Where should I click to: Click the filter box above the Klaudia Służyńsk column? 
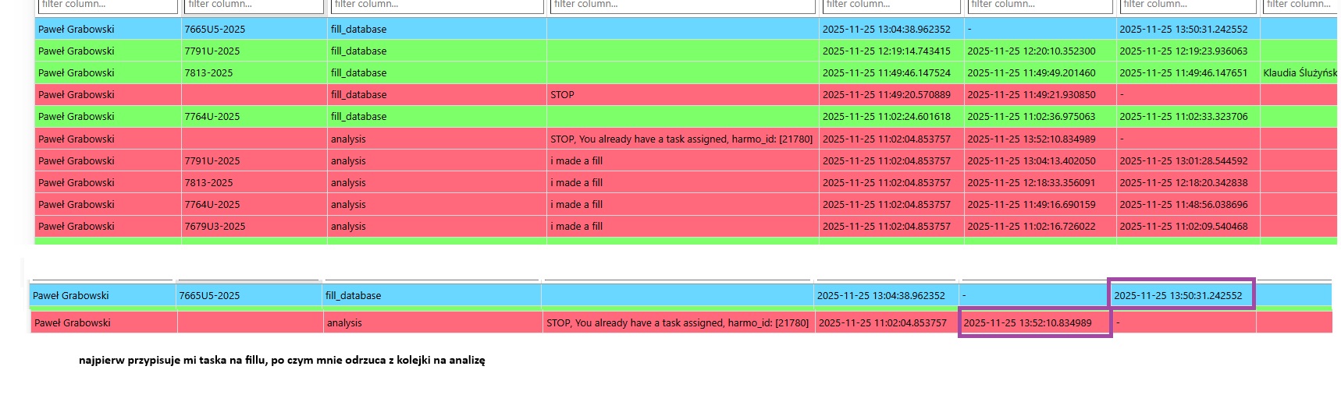pos(1299,5)
